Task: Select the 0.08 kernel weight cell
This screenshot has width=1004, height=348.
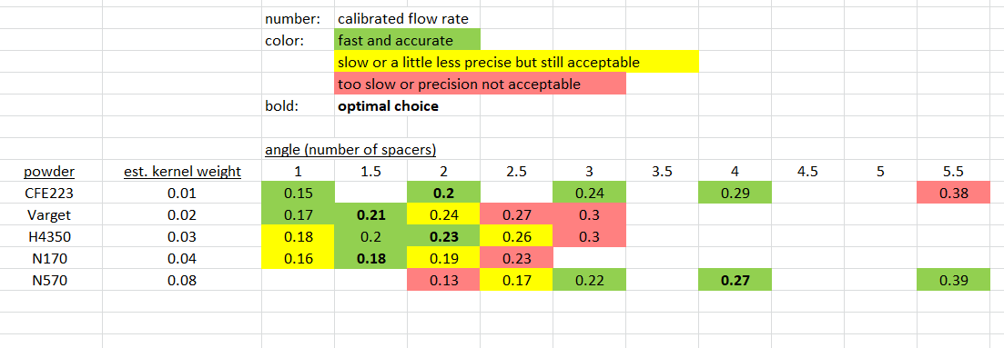Action: coord(182,280)
